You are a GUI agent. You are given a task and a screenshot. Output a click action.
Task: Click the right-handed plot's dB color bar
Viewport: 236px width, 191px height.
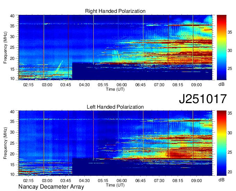click(x=221, y=47)
